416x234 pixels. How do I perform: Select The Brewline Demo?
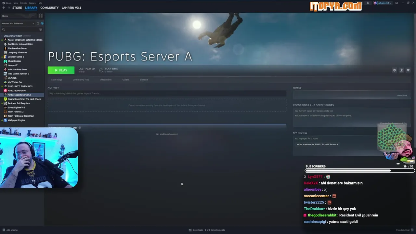(17, 48)
